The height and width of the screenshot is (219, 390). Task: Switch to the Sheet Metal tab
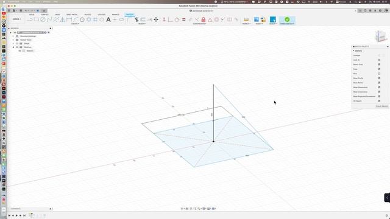click(72, 15)
